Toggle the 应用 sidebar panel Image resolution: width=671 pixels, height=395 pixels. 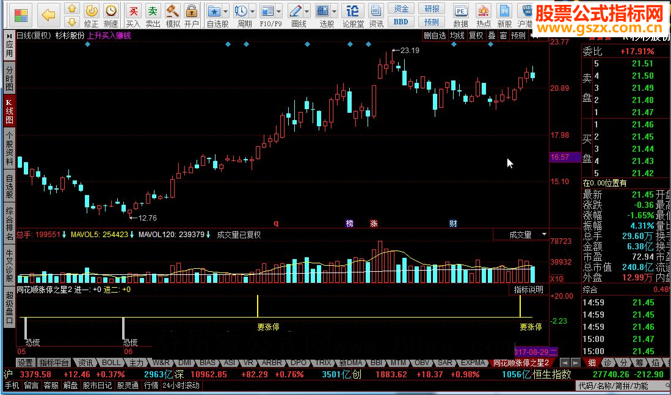(9, 46)
